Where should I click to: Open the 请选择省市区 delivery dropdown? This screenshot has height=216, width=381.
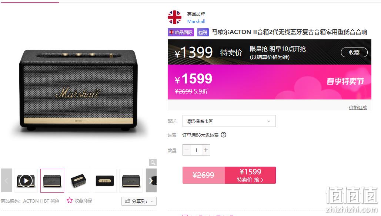pos(229,121)
